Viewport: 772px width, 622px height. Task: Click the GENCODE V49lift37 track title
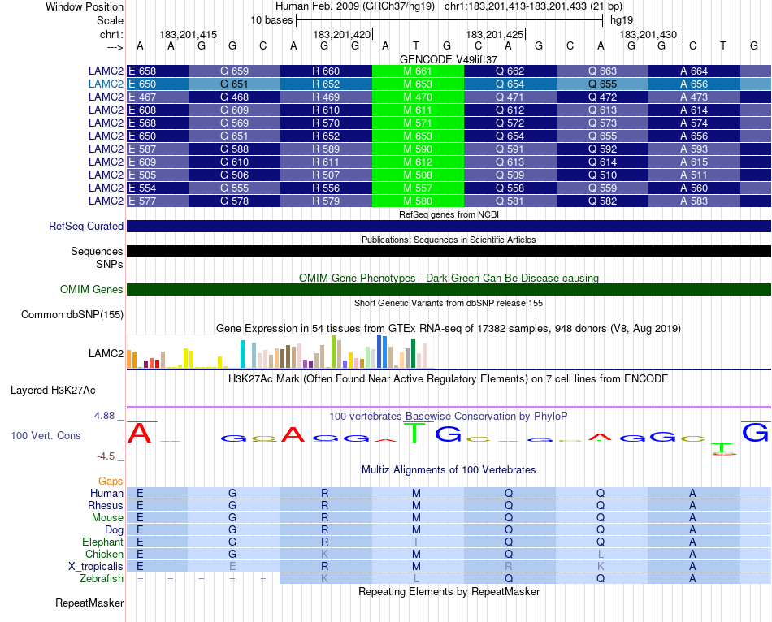(x=448, y=59)
